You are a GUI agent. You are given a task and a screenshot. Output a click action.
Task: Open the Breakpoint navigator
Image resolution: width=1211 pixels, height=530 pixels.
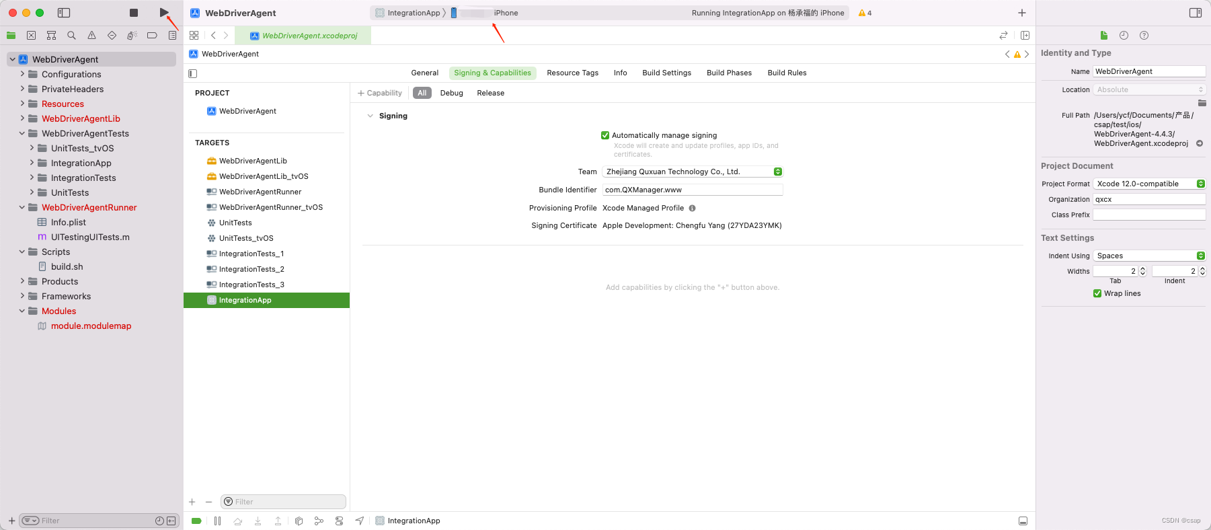tap(152, 35)
